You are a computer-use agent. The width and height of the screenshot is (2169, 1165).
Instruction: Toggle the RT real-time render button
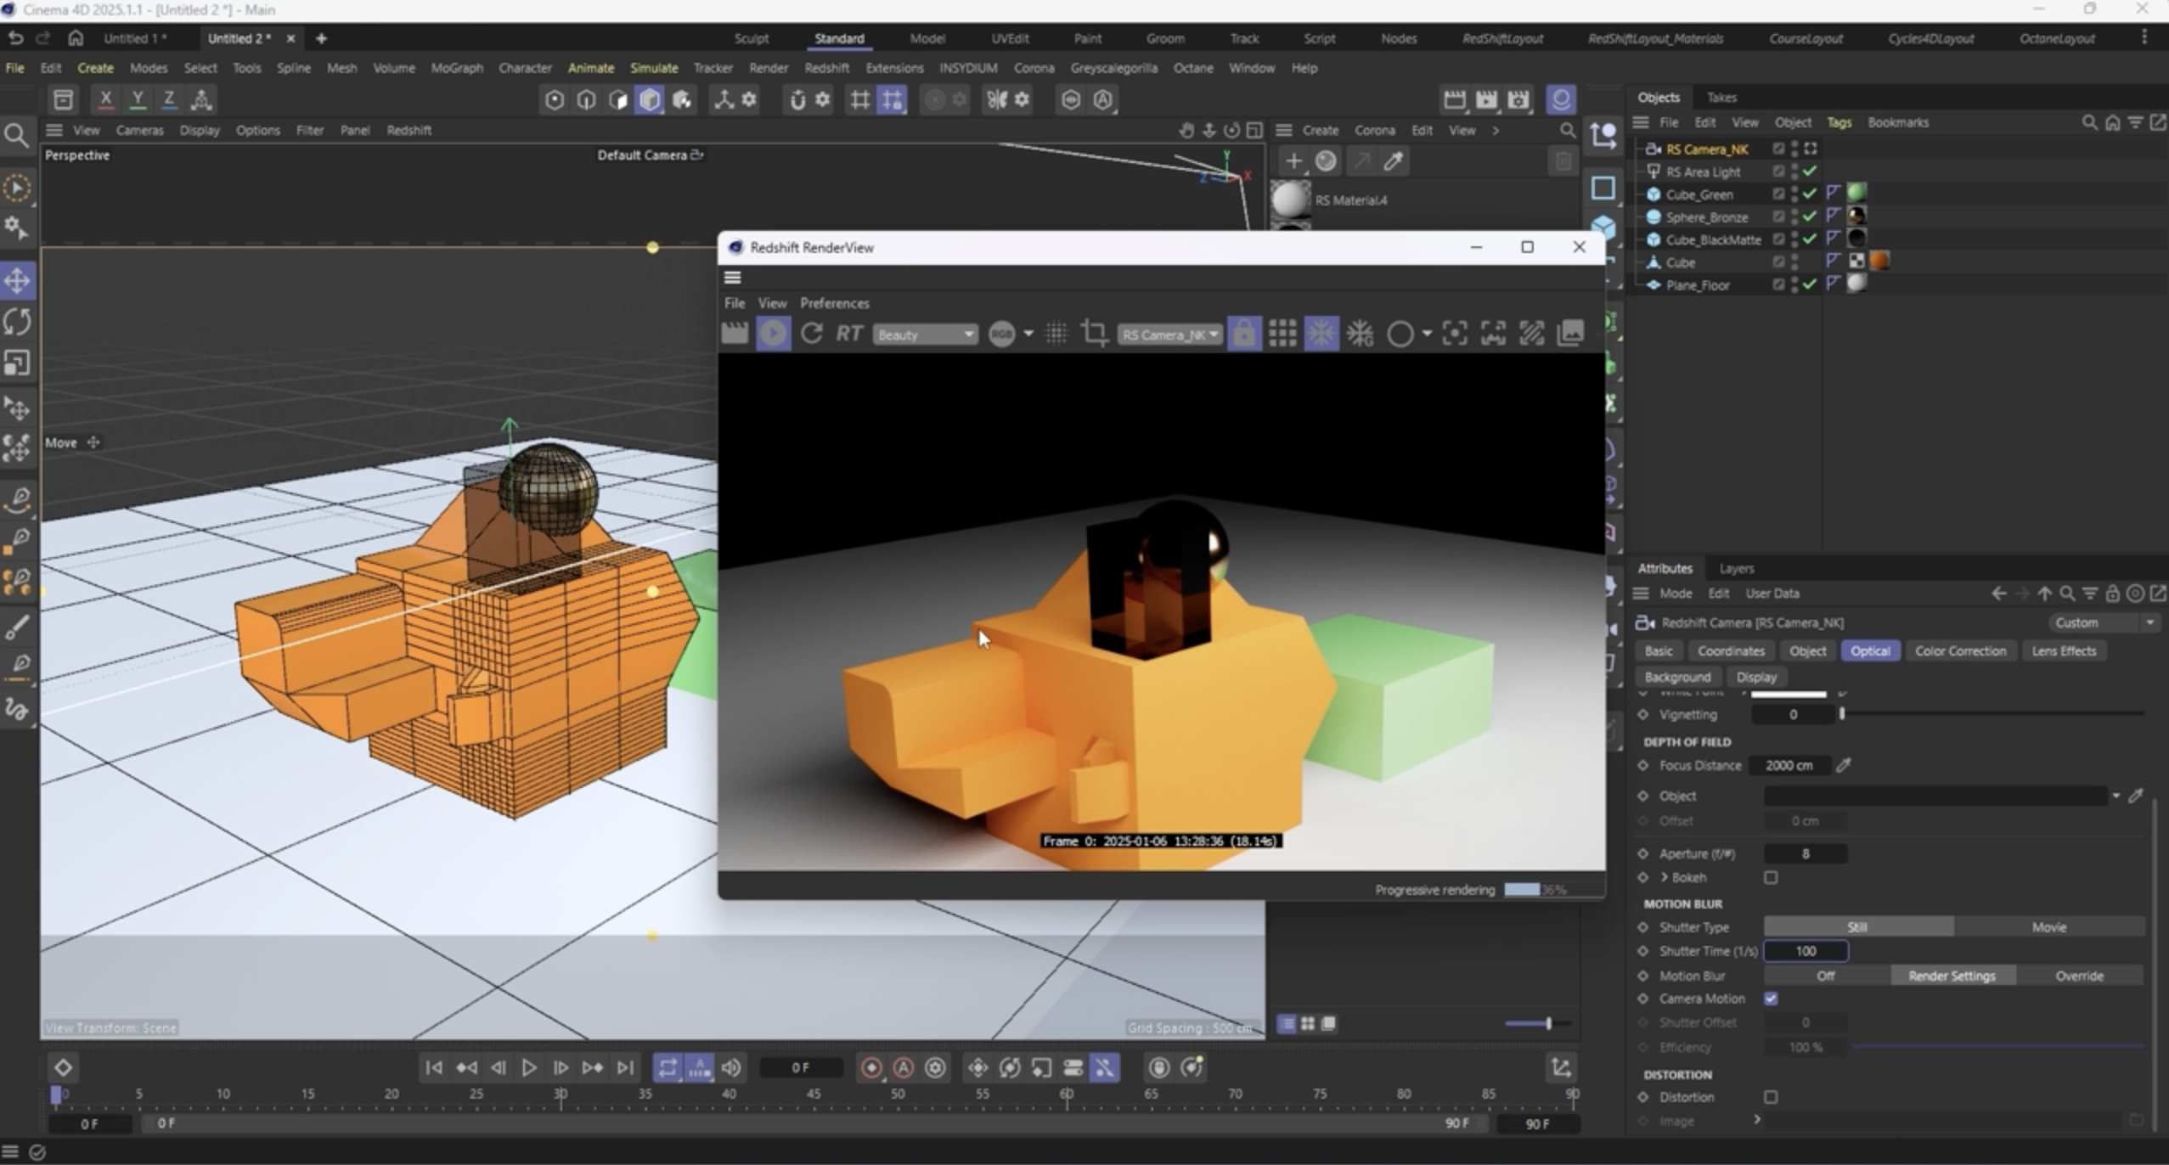849,334
